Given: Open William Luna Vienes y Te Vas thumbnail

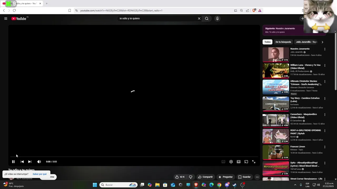Looking at the screenshot, I should pos(276,71).
